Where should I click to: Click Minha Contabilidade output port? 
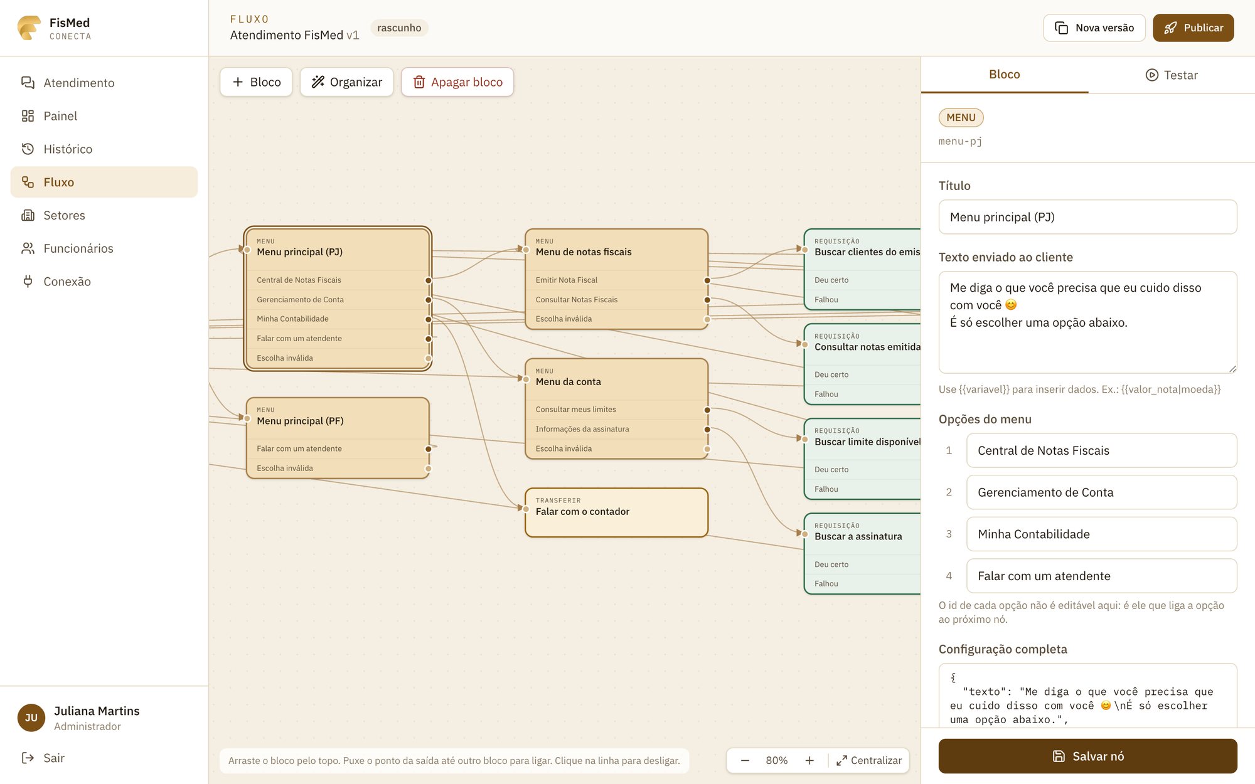(429, 319)
